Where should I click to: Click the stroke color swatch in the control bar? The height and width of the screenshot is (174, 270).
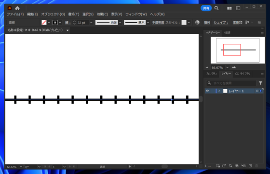point(55,23)
